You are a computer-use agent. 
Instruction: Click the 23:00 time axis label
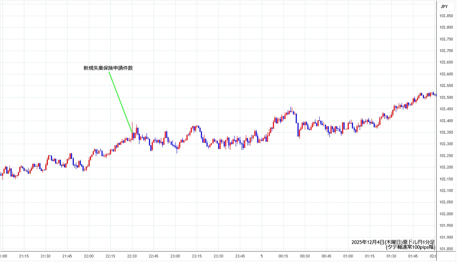click(x=175, y=256)
